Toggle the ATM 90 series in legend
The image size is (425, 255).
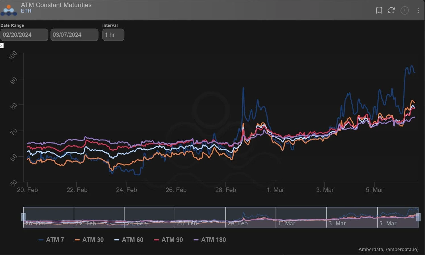click(x=168, y=240)
